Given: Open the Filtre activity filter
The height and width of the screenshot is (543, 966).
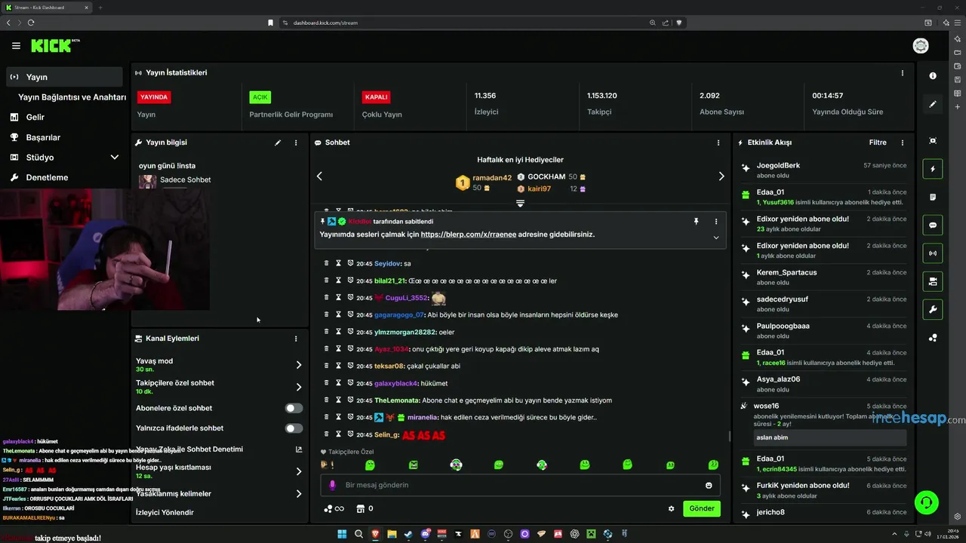Looking at the screenshot, I should 878,143.
